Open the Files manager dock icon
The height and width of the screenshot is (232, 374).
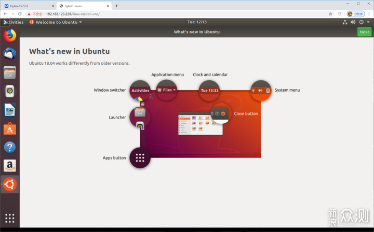tap(10, 72)
